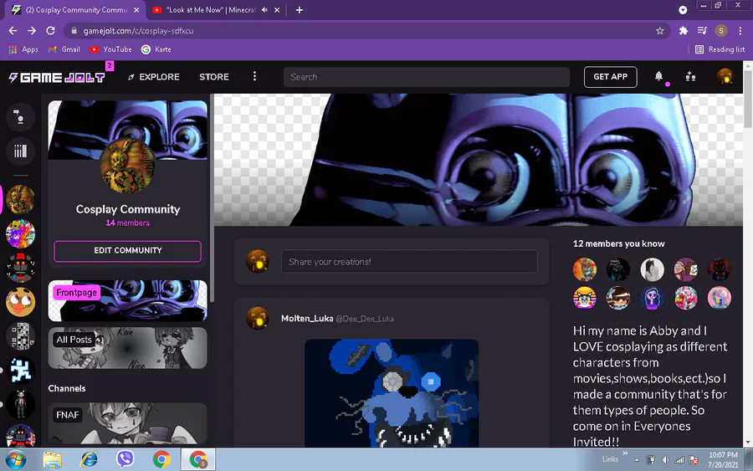Click the @Dee_Dee_Luka username link
This screenshot has width=753, height=471.
click(x=365, y=319)
